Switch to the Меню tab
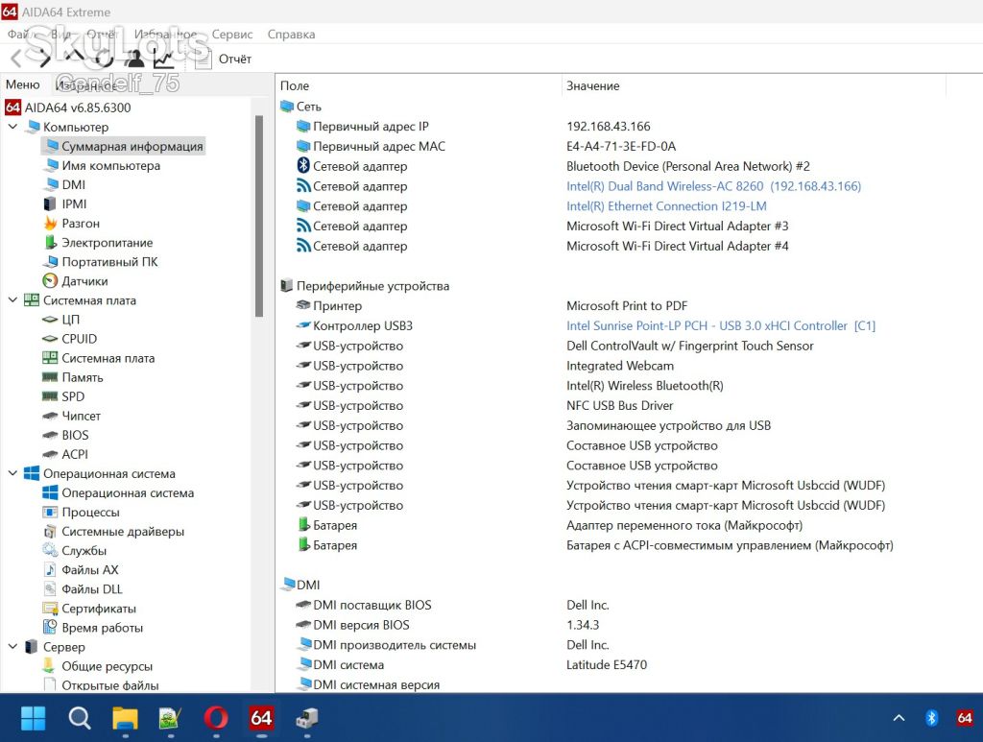 click(23, 84)
